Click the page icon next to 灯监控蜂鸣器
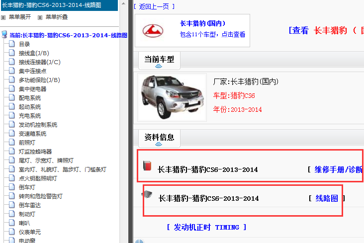 (12, 151)
